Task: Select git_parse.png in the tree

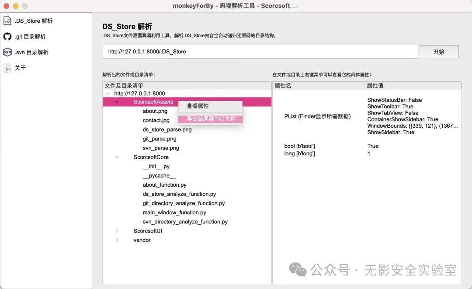Action: click(160, 139)
